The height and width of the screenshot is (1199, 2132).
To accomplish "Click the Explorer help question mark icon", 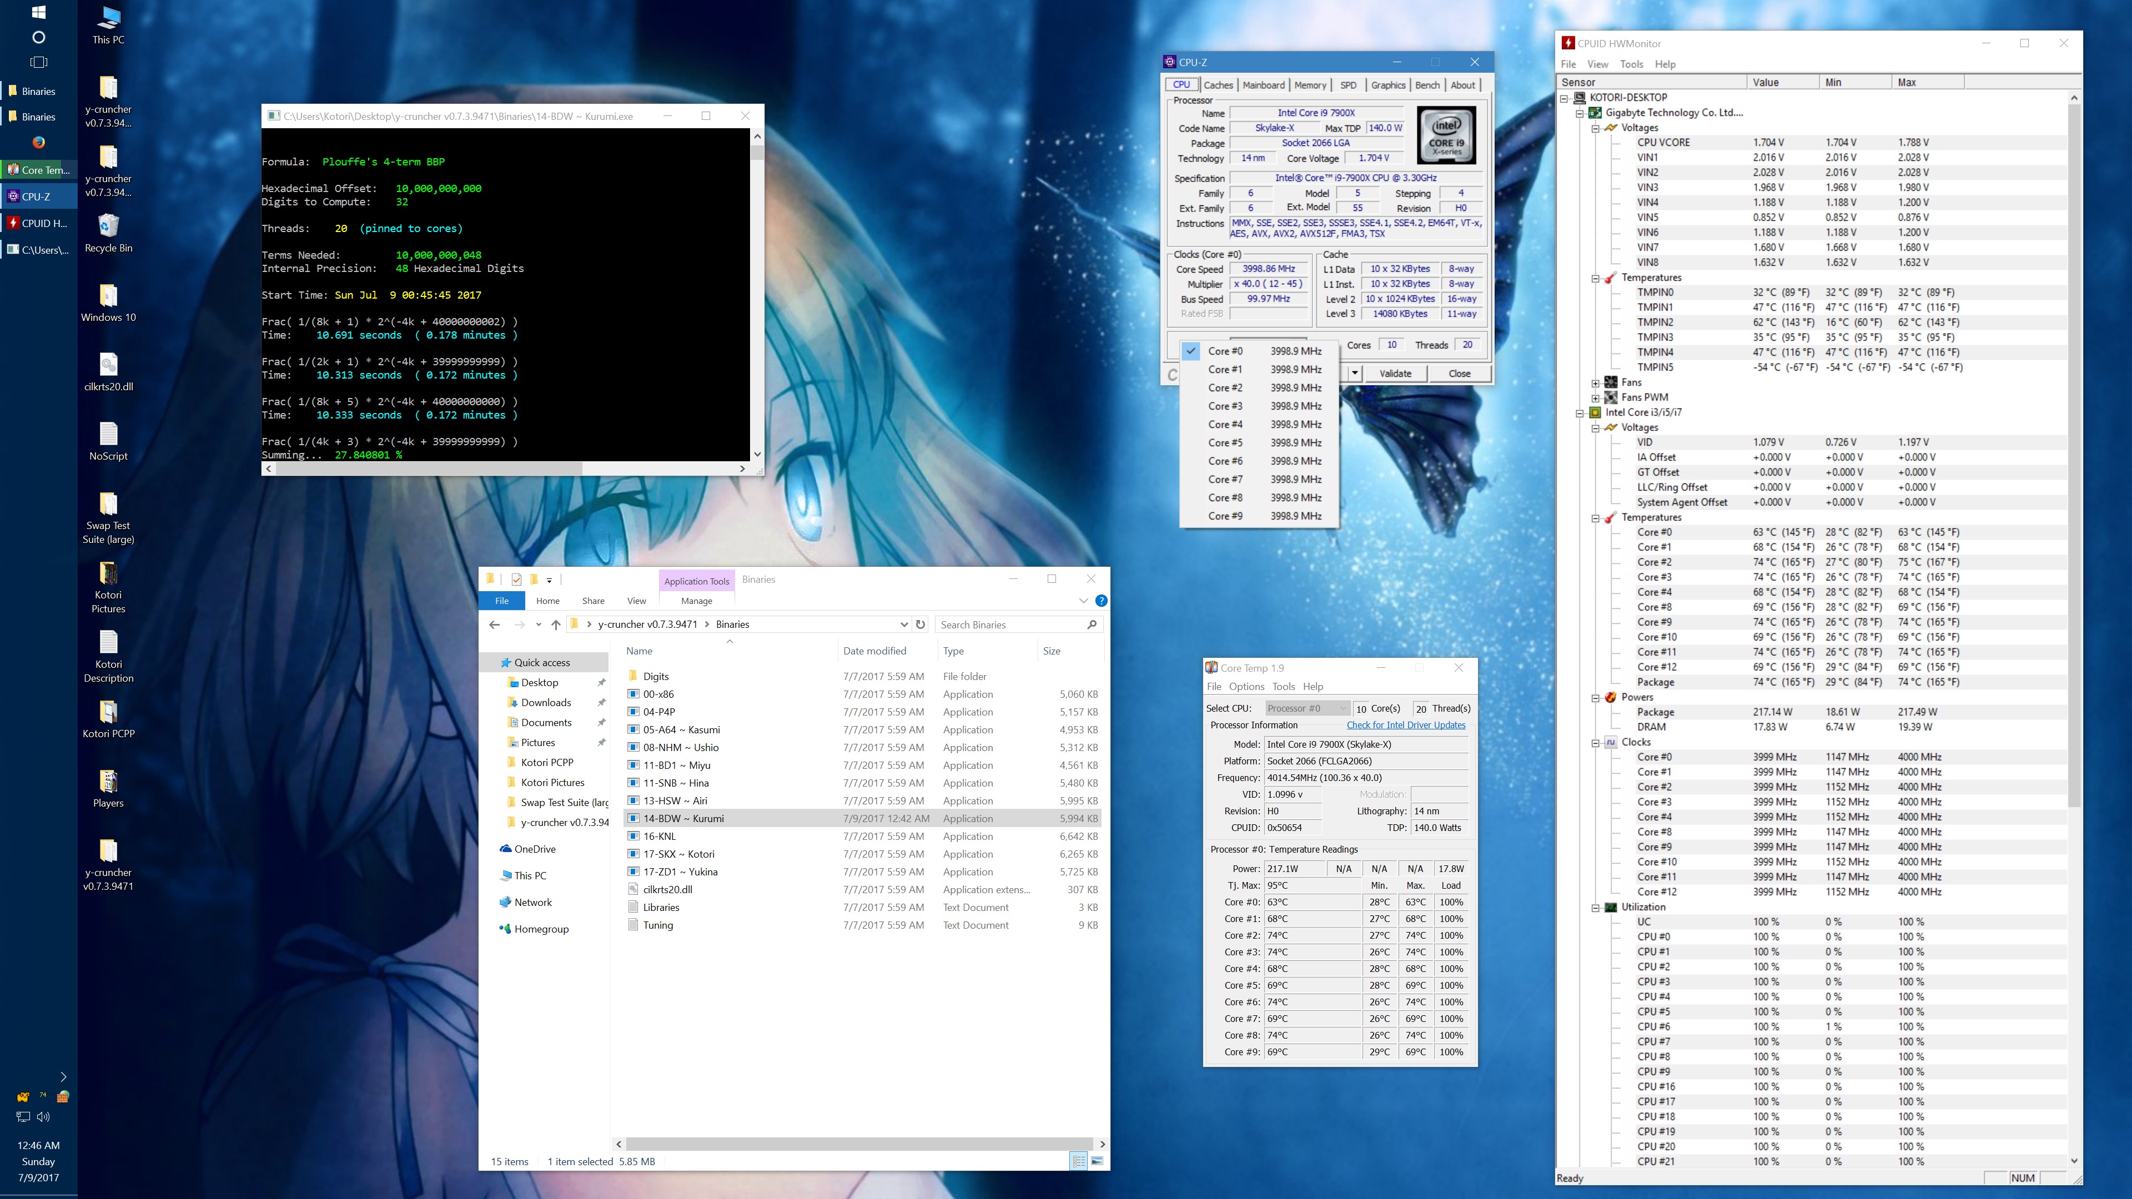I will 1101,601.
